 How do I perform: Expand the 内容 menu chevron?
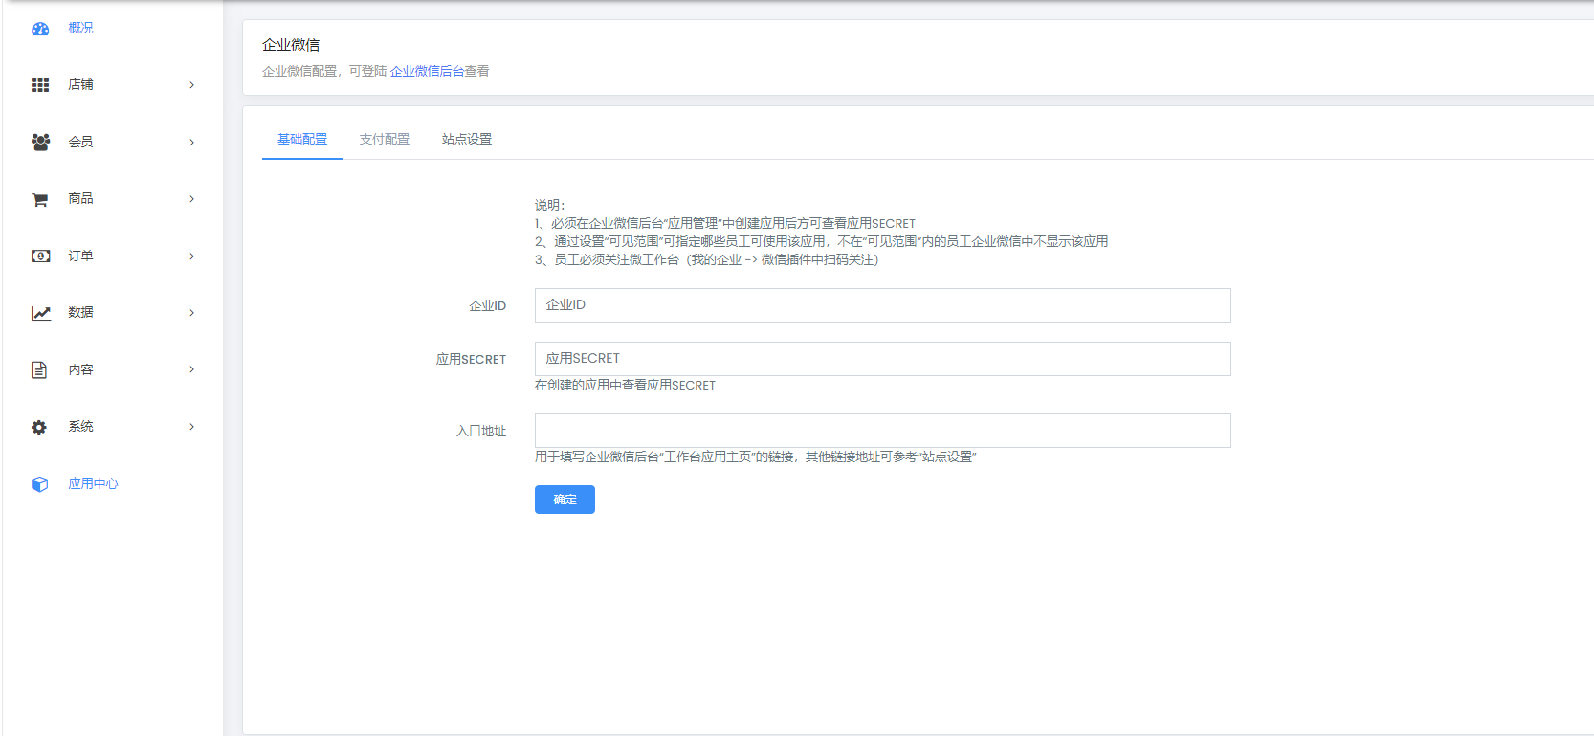coord(191,369)
